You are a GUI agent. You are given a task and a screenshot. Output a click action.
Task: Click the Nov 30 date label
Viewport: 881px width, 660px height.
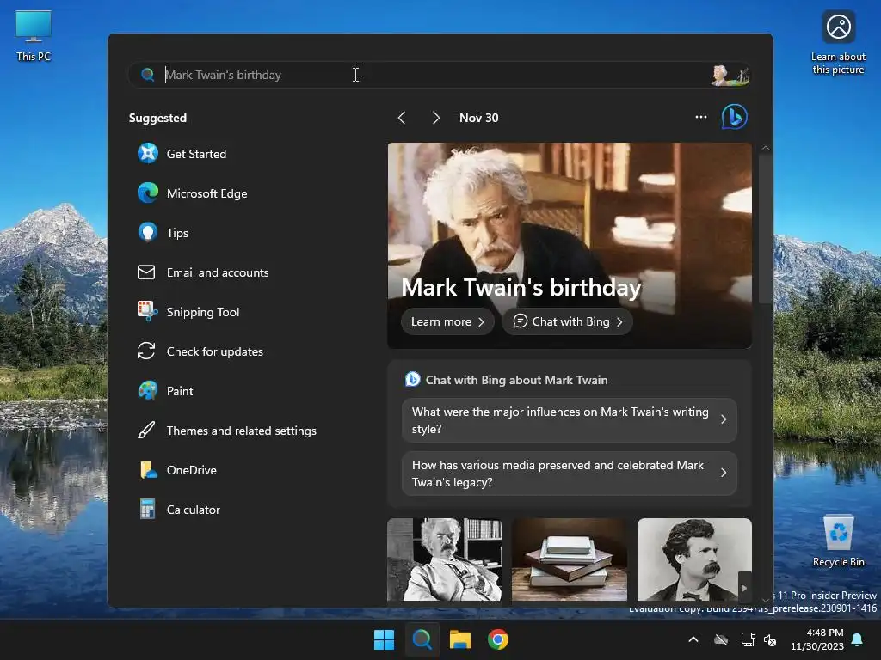click(478, 117)
